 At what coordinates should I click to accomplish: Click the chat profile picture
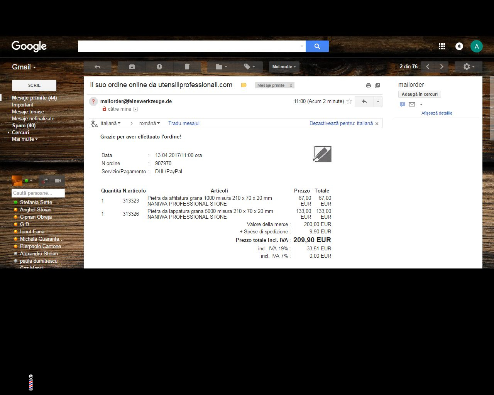pyautogui.click(x=17, y=181)
